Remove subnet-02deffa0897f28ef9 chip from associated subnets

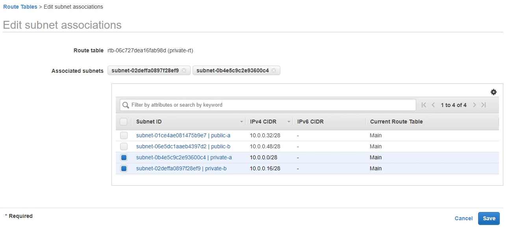[x=184, y=71]
